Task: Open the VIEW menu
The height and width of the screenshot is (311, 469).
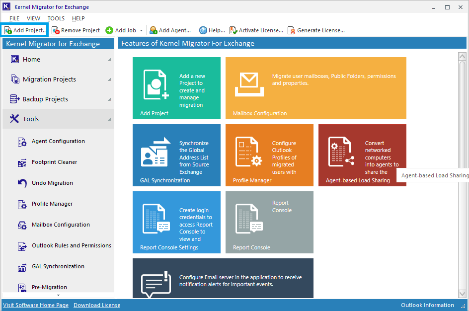Action: coord(33,18)
